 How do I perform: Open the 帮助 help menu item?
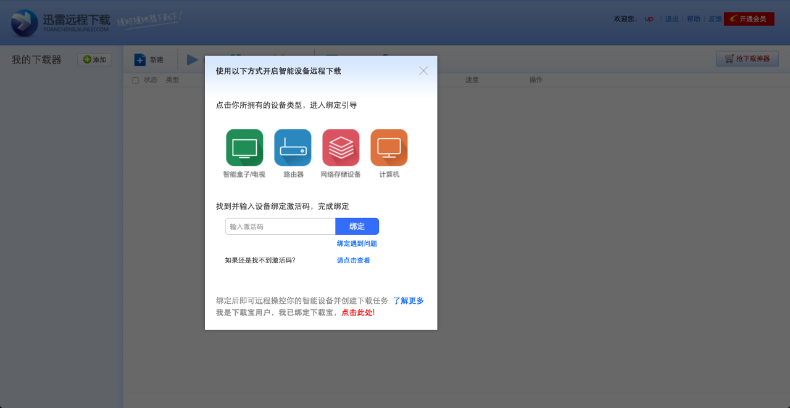point(693,18)
